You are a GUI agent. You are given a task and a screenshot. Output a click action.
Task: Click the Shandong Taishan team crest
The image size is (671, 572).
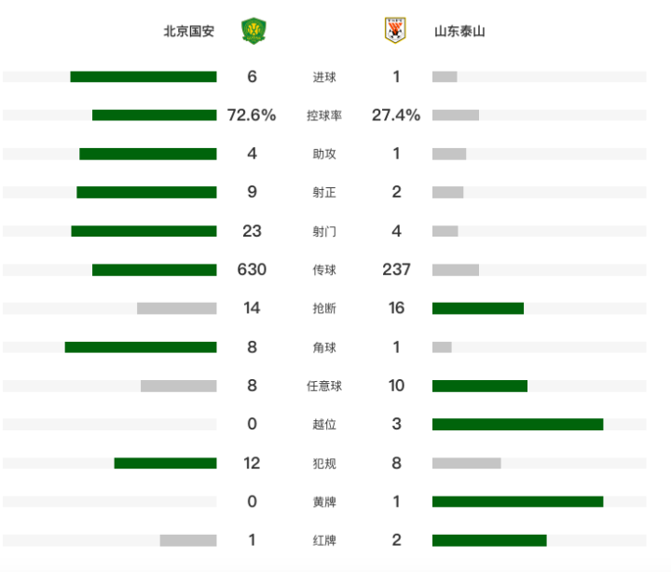395,31
